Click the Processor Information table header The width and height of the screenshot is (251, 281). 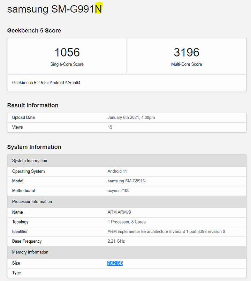127,202
